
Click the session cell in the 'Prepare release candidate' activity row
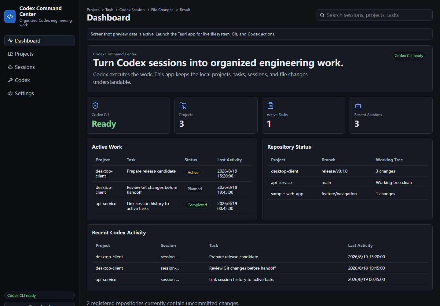pos(170,257)
